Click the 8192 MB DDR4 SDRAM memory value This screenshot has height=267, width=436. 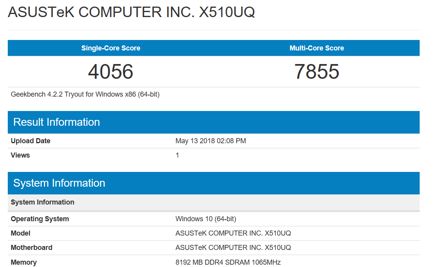click(x=228, y=262)
